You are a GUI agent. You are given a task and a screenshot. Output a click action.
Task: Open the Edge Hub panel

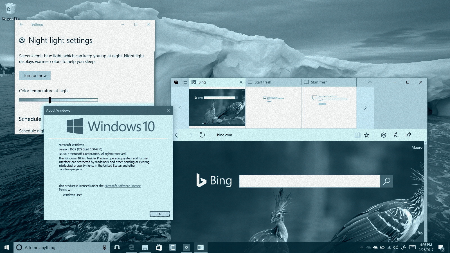click(x=384, y=135)
